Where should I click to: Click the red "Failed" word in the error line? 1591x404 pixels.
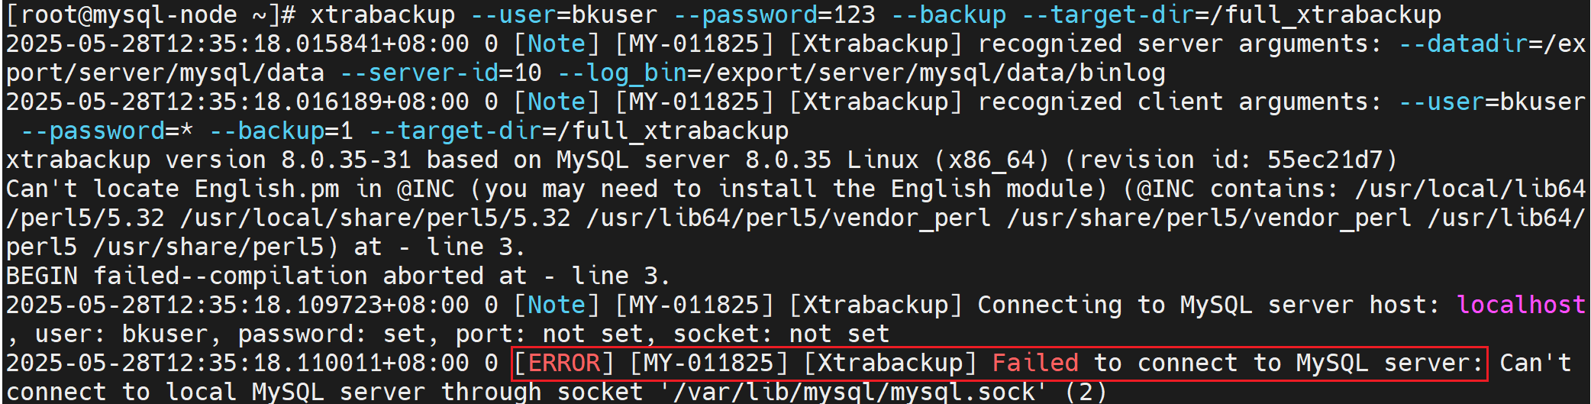(1035, 363)
